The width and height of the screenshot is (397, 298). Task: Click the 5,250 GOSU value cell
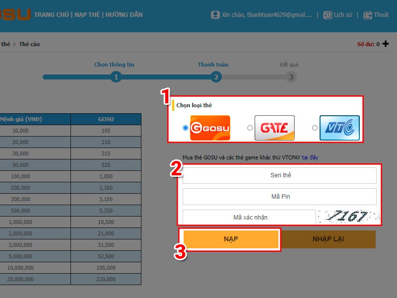(106, 211)
